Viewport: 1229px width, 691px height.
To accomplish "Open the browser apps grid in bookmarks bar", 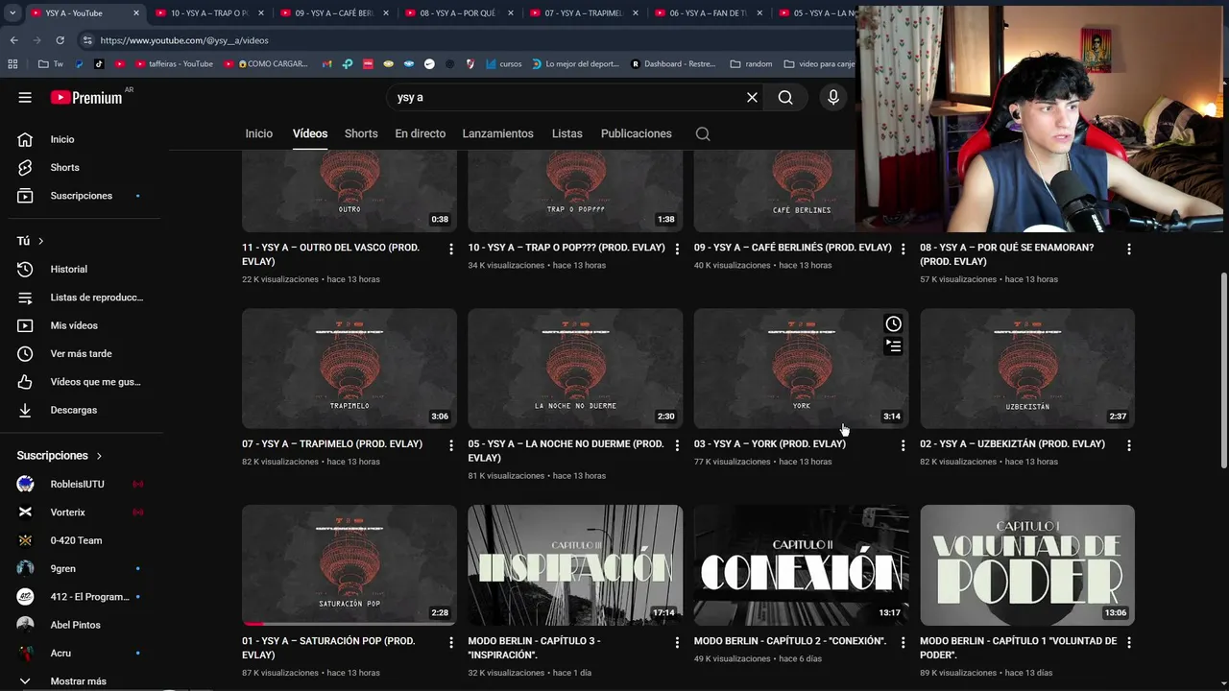I will tap(12, 64).
